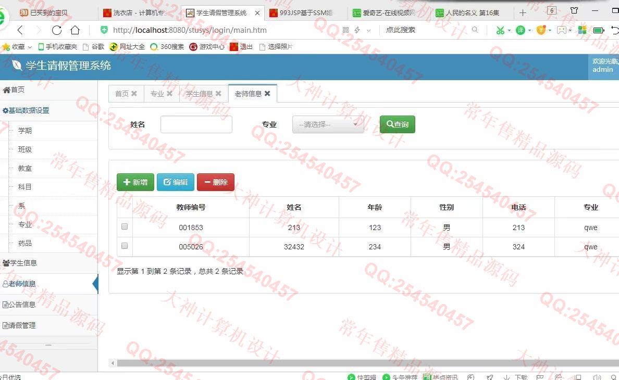The image size is (619, 380).
Task: Open 系 in the sidebar tree
Action: pyautogui.click(x=22, y=206)
